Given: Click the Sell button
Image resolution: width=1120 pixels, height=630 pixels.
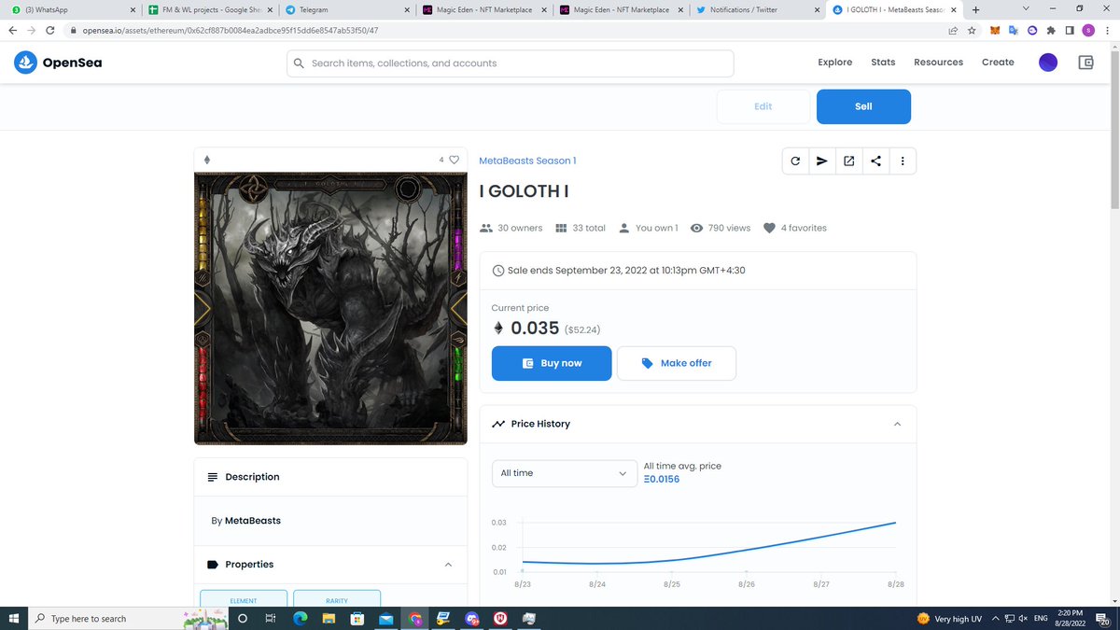Looking at the screenshot, I should tap(863, 106).
